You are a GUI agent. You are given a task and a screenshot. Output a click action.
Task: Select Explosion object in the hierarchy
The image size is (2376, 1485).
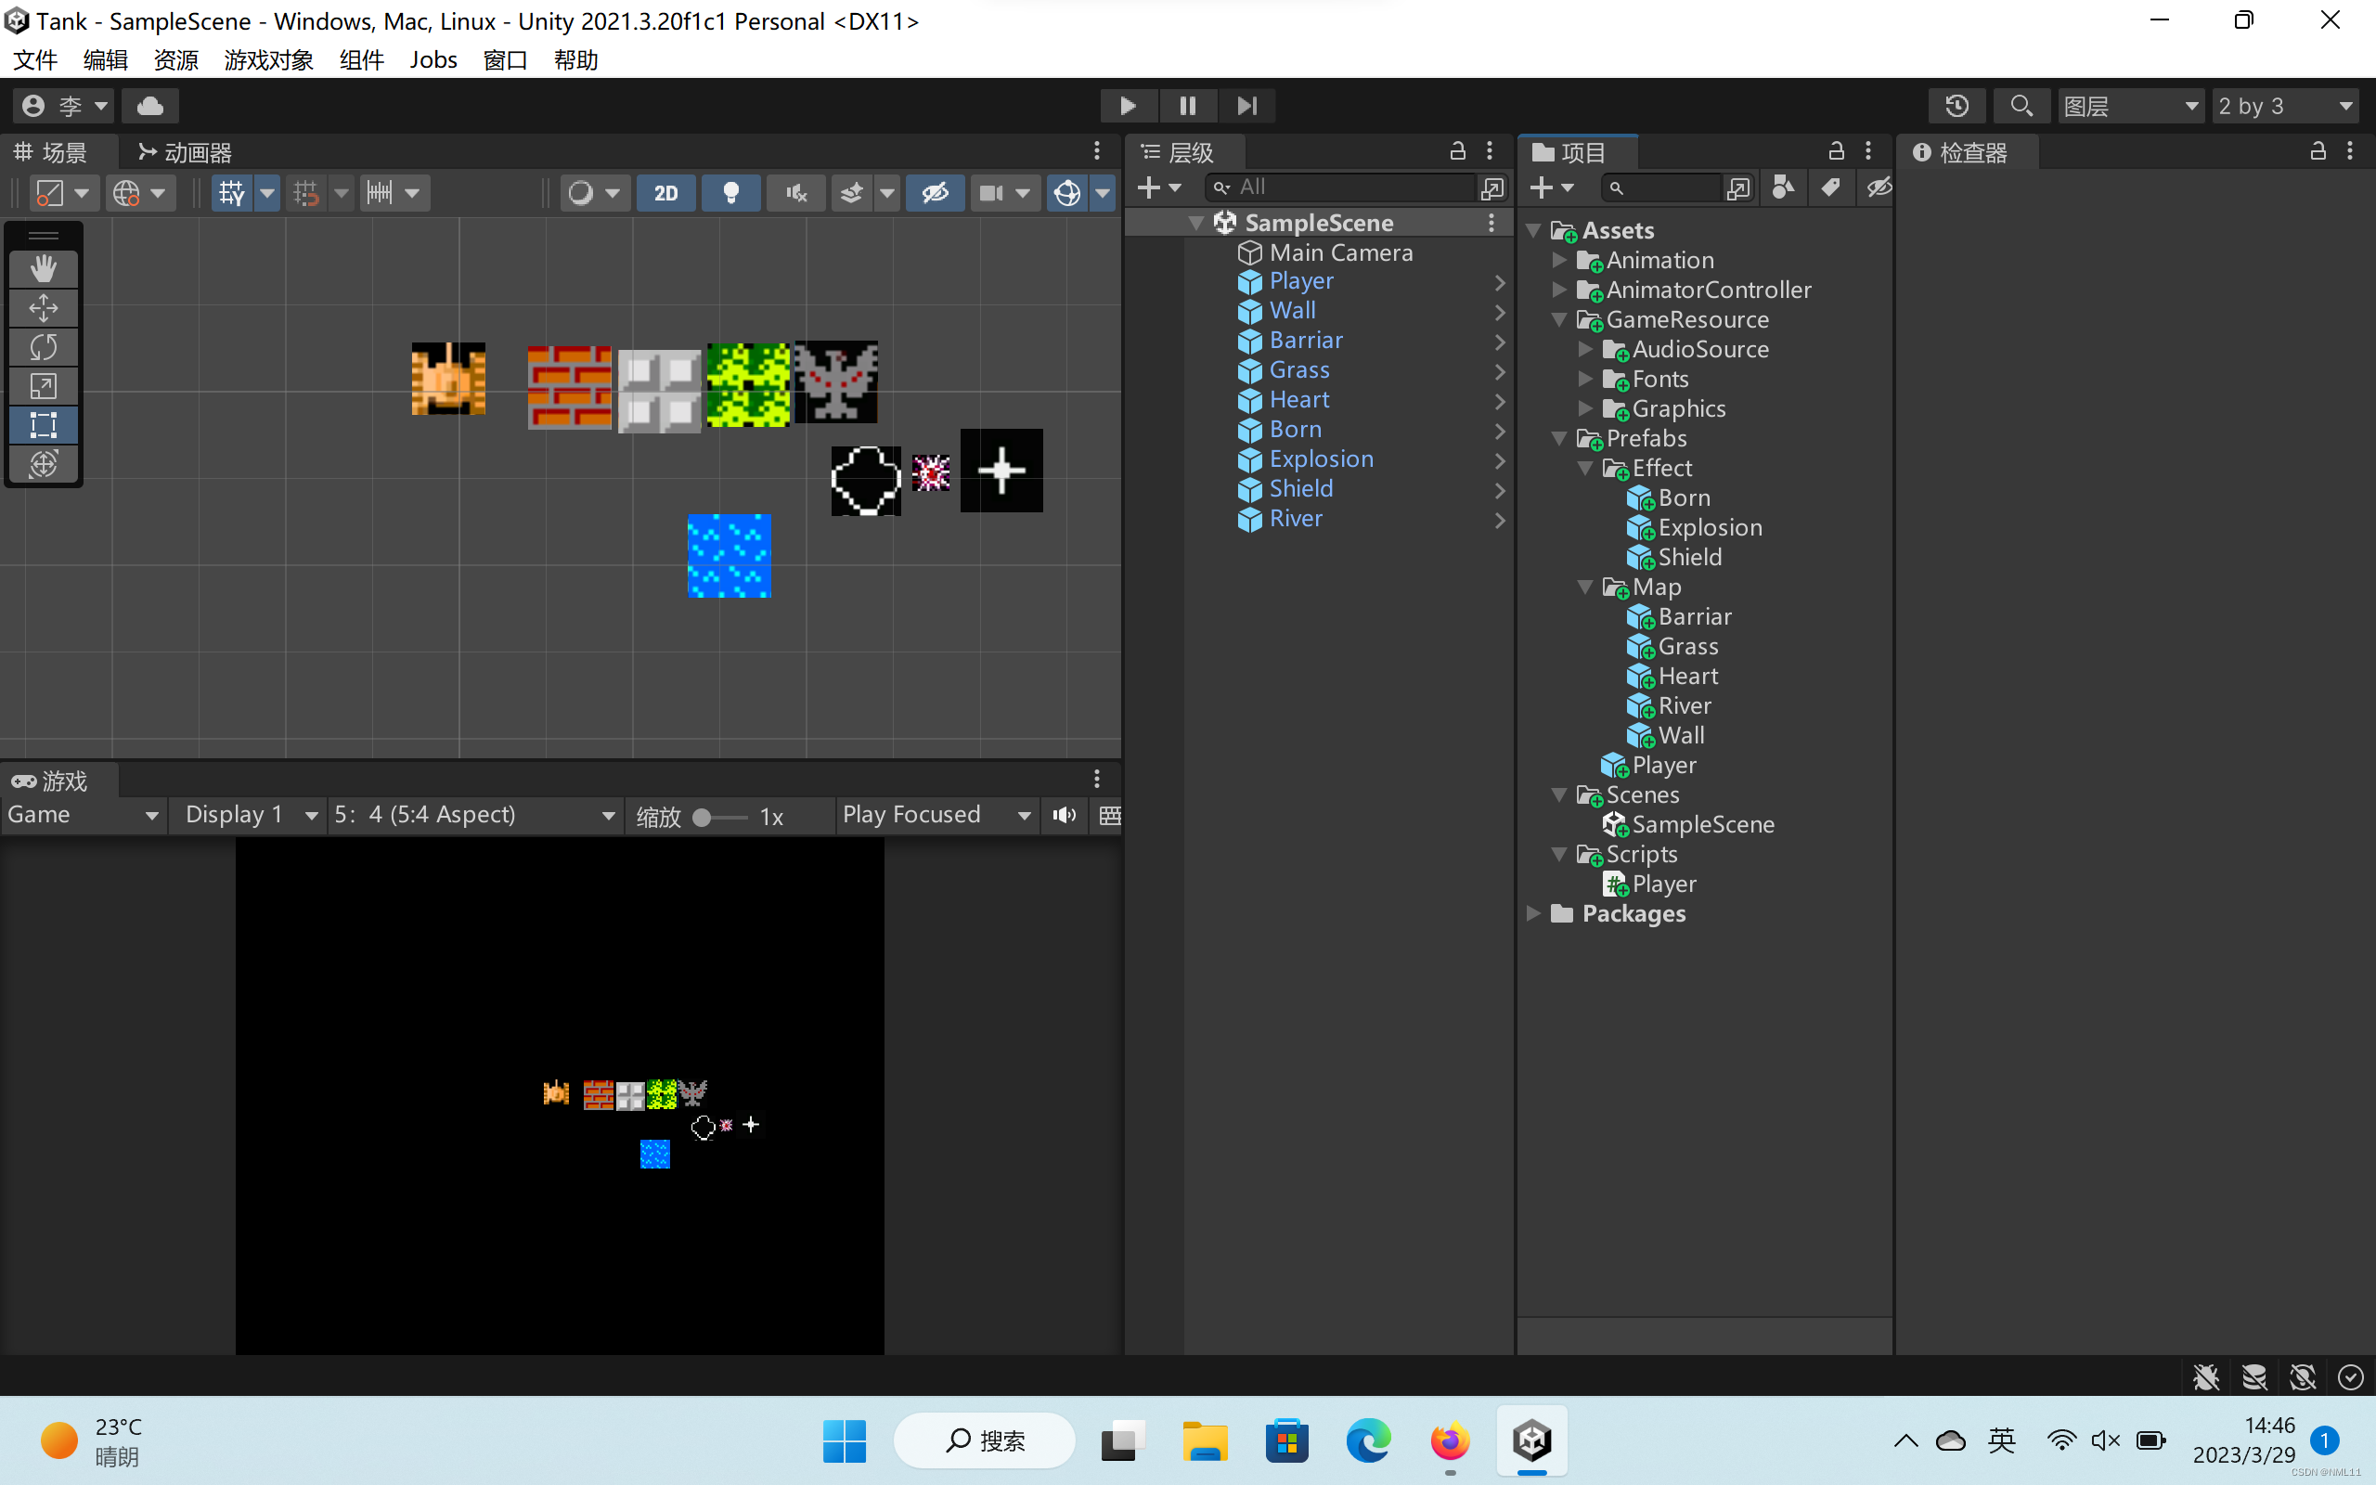tap(1322, 458)
